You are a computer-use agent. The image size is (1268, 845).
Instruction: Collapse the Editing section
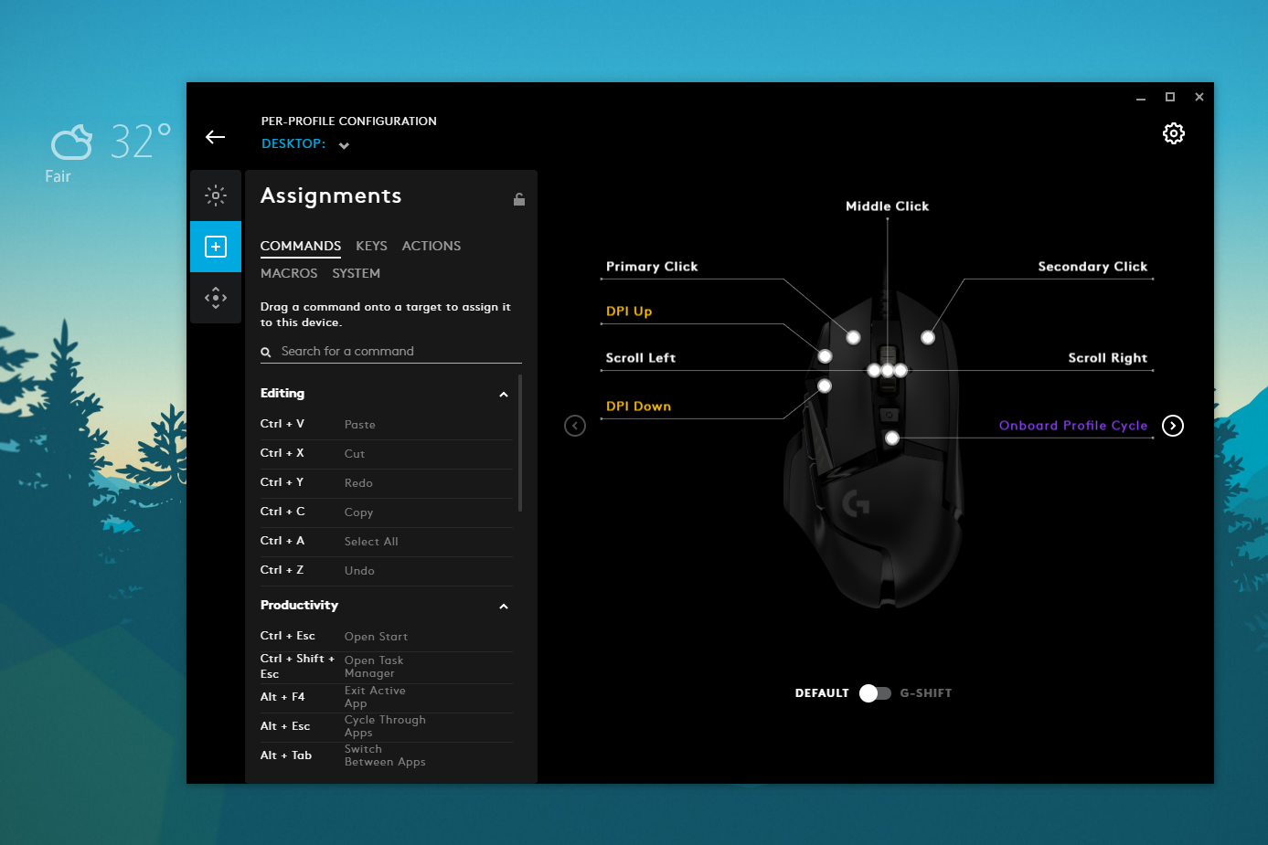(x=503, y=395)
